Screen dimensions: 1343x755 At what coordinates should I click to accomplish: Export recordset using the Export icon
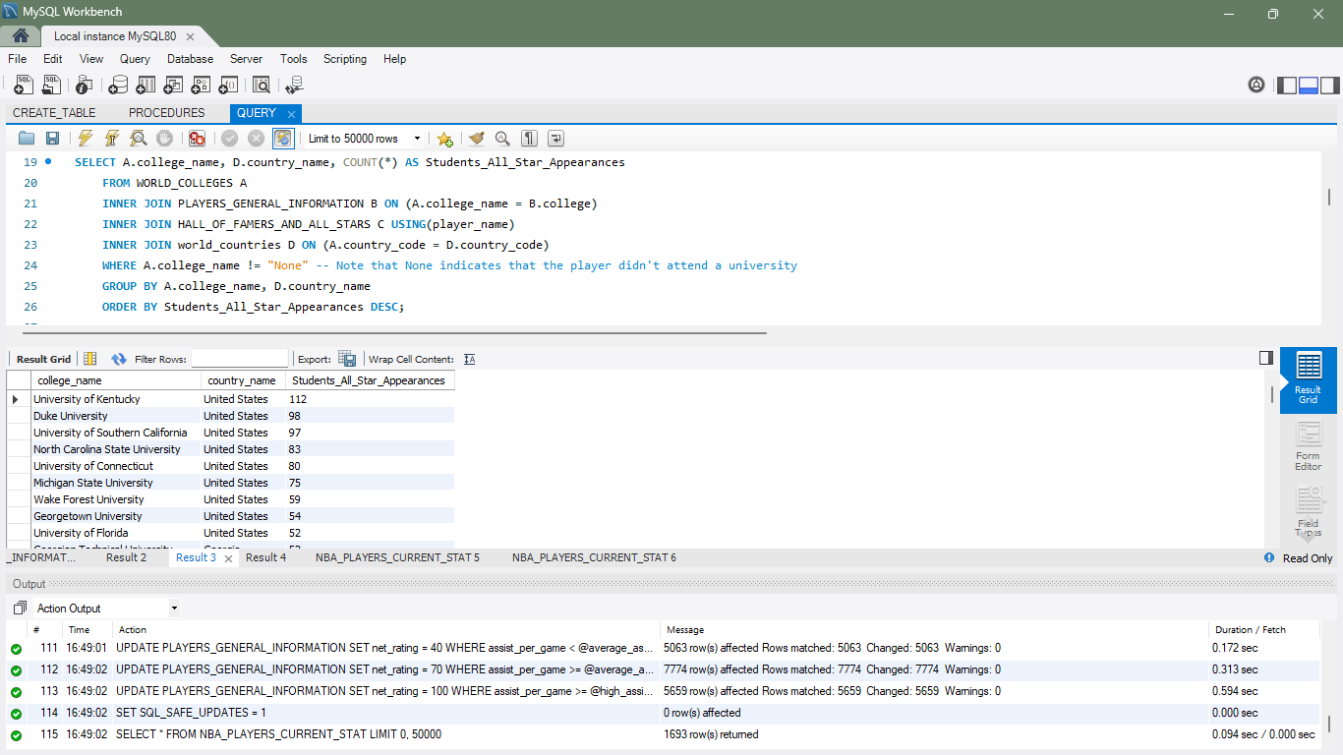pos(347,359)
